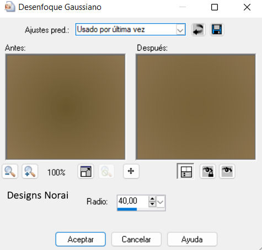Viewport: 262px width, 250px height.
Task: Expand the Radio value slider dropdown arrow
Action: [x=161, y=202]
